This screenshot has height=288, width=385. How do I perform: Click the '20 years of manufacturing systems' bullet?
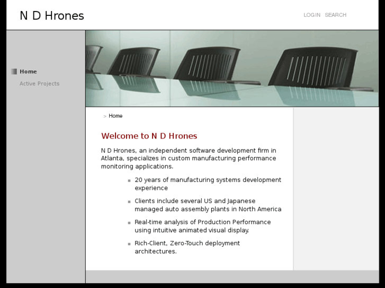(x=208, y=184)
